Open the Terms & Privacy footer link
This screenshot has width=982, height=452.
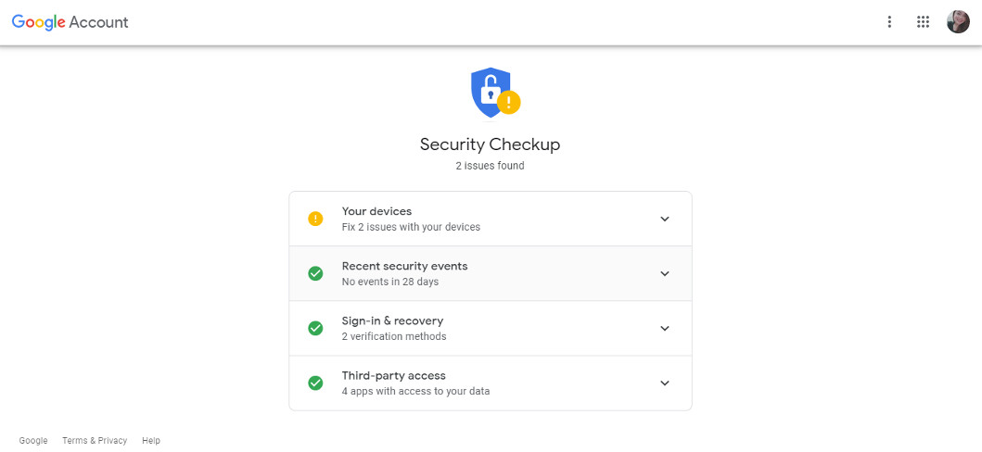[x=95, y=441]
